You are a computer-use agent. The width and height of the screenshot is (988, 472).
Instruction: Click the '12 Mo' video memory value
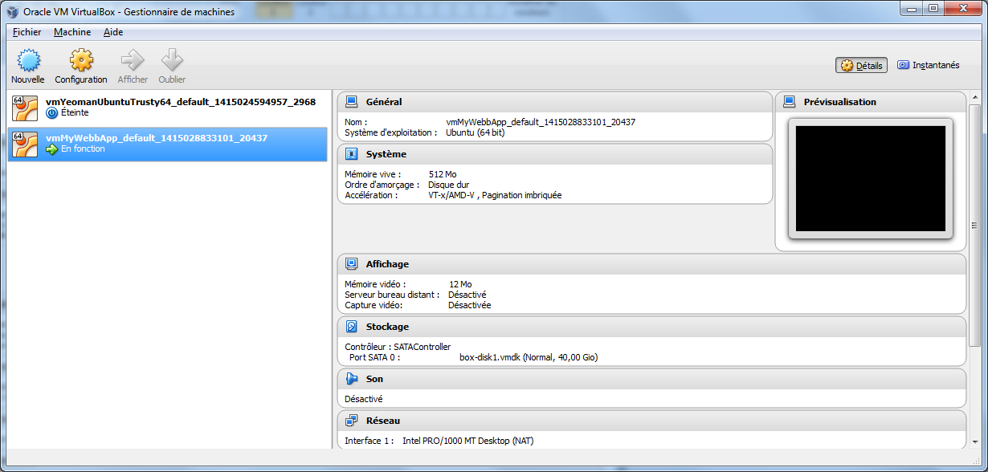coord(460,284)
